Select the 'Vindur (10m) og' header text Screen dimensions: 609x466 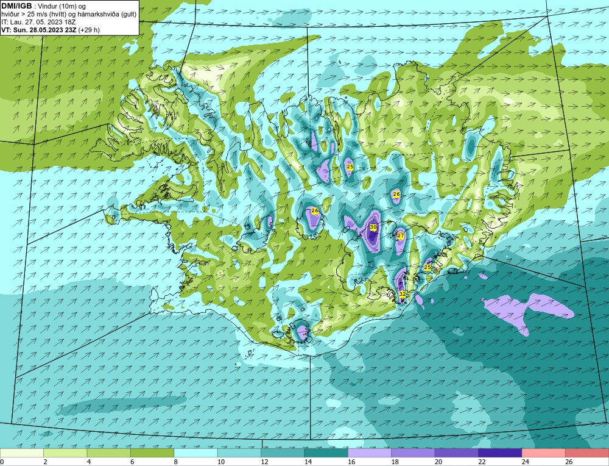63,6
